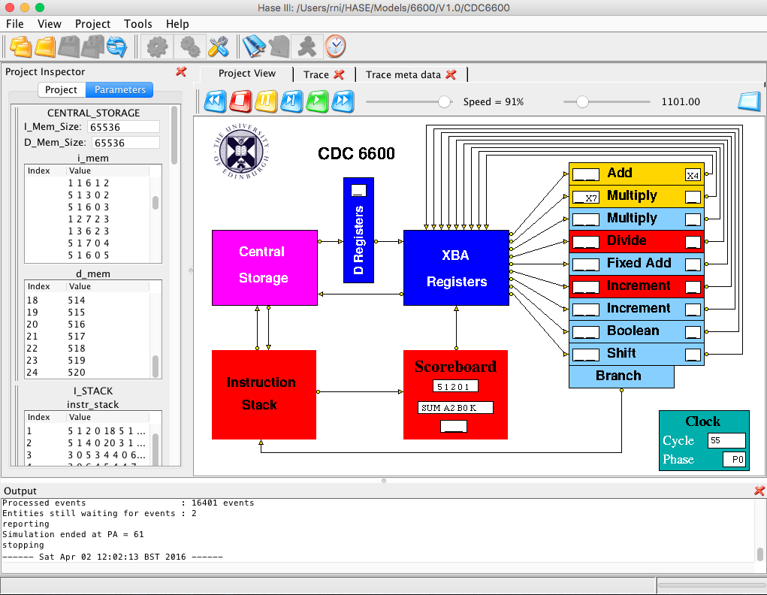Click the blue refresh arrows toolbar icon
The height and width of the screenshot is (595, 767).
tap(116, 47)
